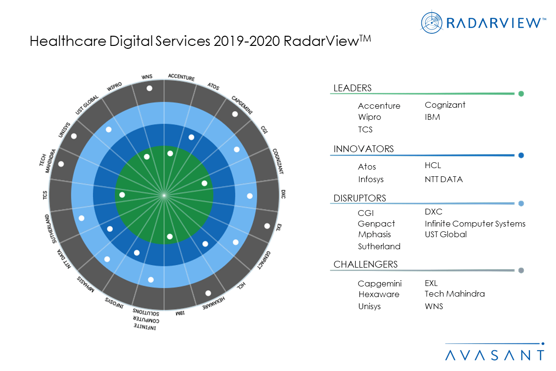Select Hexaware's marker in the outer ring
The width and height of the screenshot is (556, 371).
pos(208,293)
